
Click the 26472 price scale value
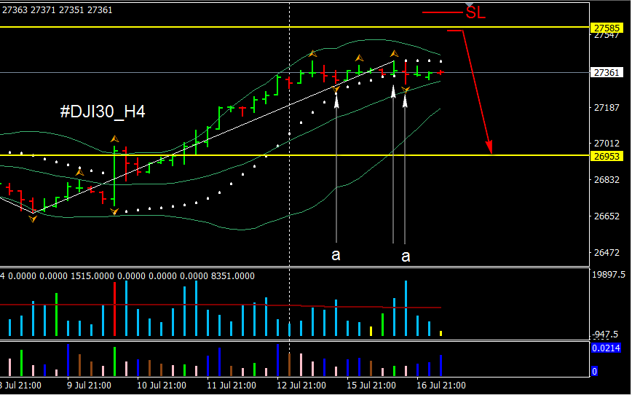(x=607, y=253)
